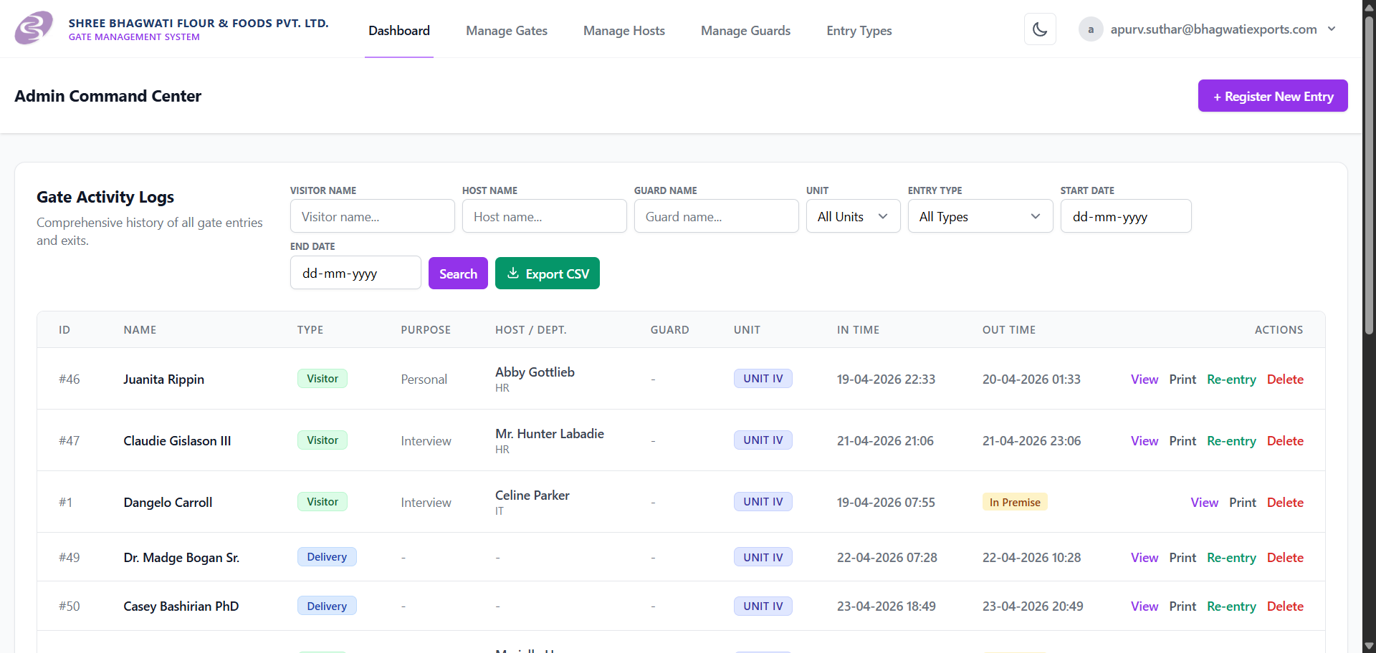Click host name Mr. Hunter Labadie
1376x653 pixels.
point(550,434)
